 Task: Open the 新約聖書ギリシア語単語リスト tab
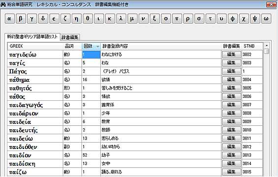32,36
